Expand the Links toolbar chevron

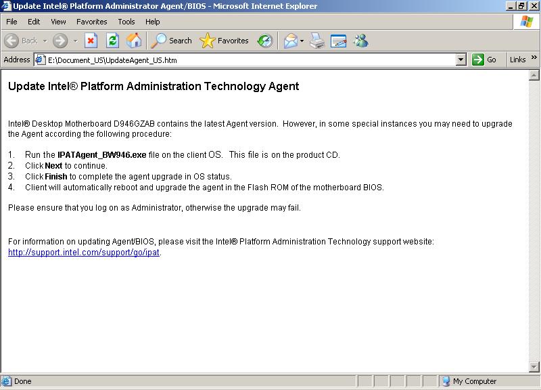(534, 59)
